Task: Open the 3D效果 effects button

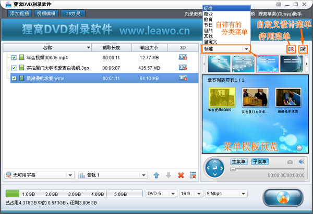Action: tap(73, 14)
